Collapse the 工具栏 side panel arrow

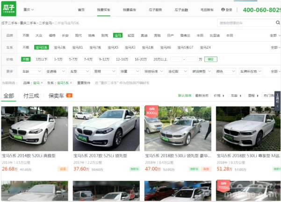277,106
